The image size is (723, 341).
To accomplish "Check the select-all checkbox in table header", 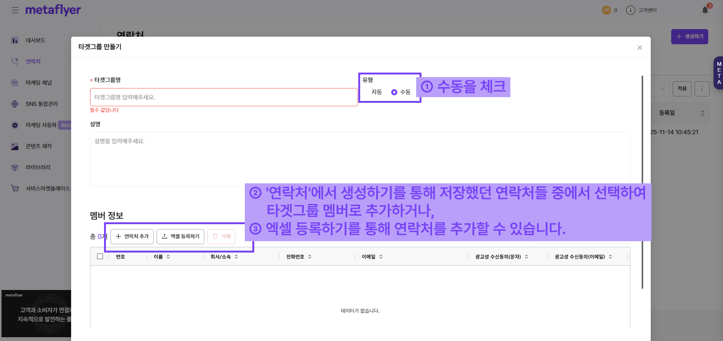I will click(x=100, y=256).
